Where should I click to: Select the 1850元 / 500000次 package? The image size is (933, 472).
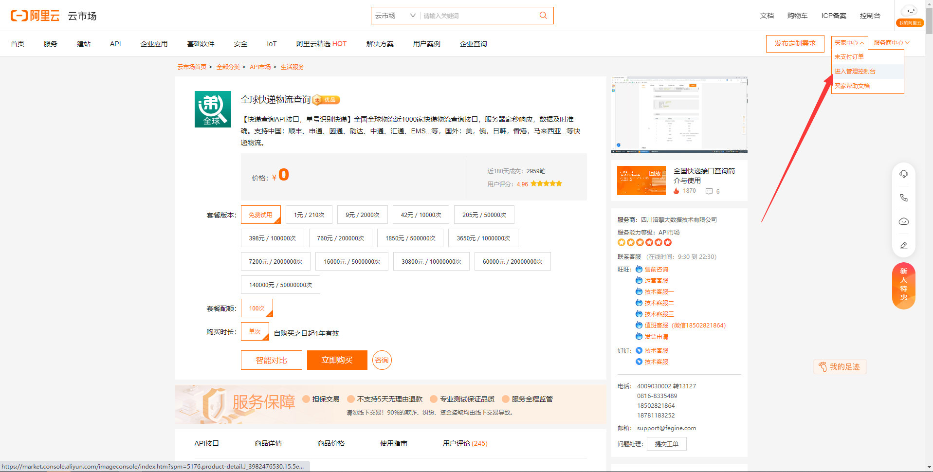point(410,238)
